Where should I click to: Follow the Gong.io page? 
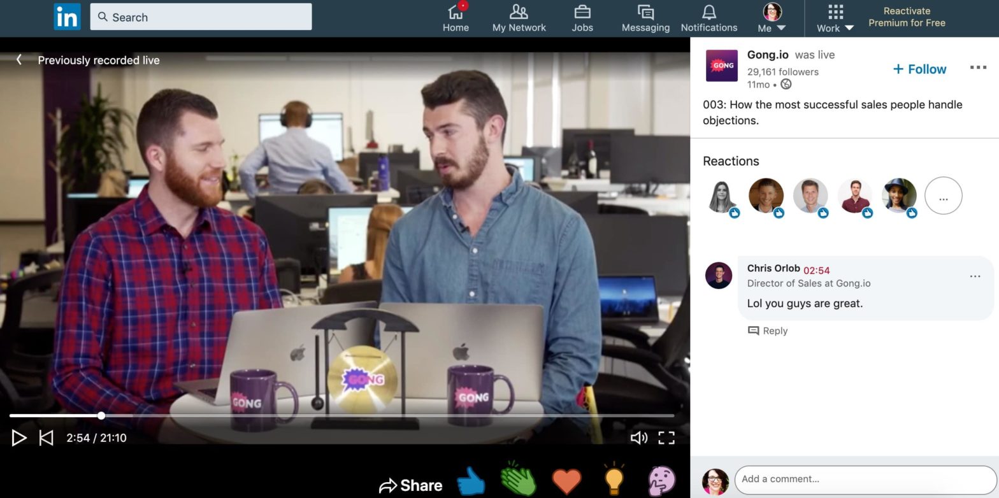pyautogui.click(x=919, y=69)
